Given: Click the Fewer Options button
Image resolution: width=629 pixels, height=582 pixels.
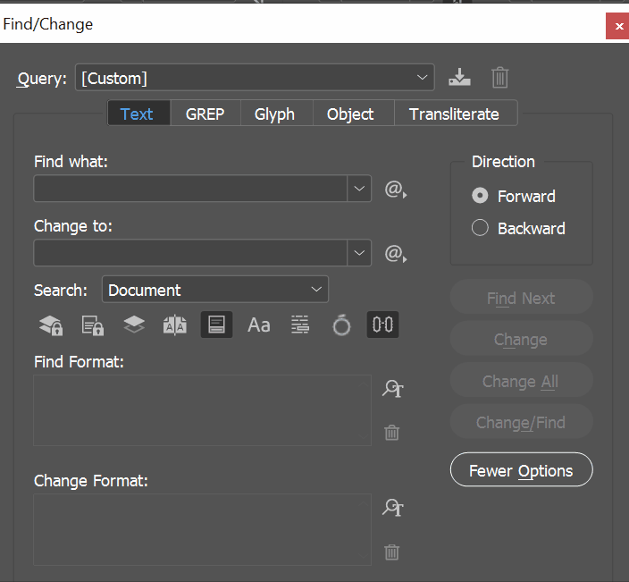Looking at the screenshot, I should click(x=521, y=470).
